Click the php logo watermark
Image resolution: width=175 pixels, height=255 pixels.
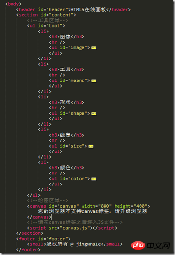[138, 245]
